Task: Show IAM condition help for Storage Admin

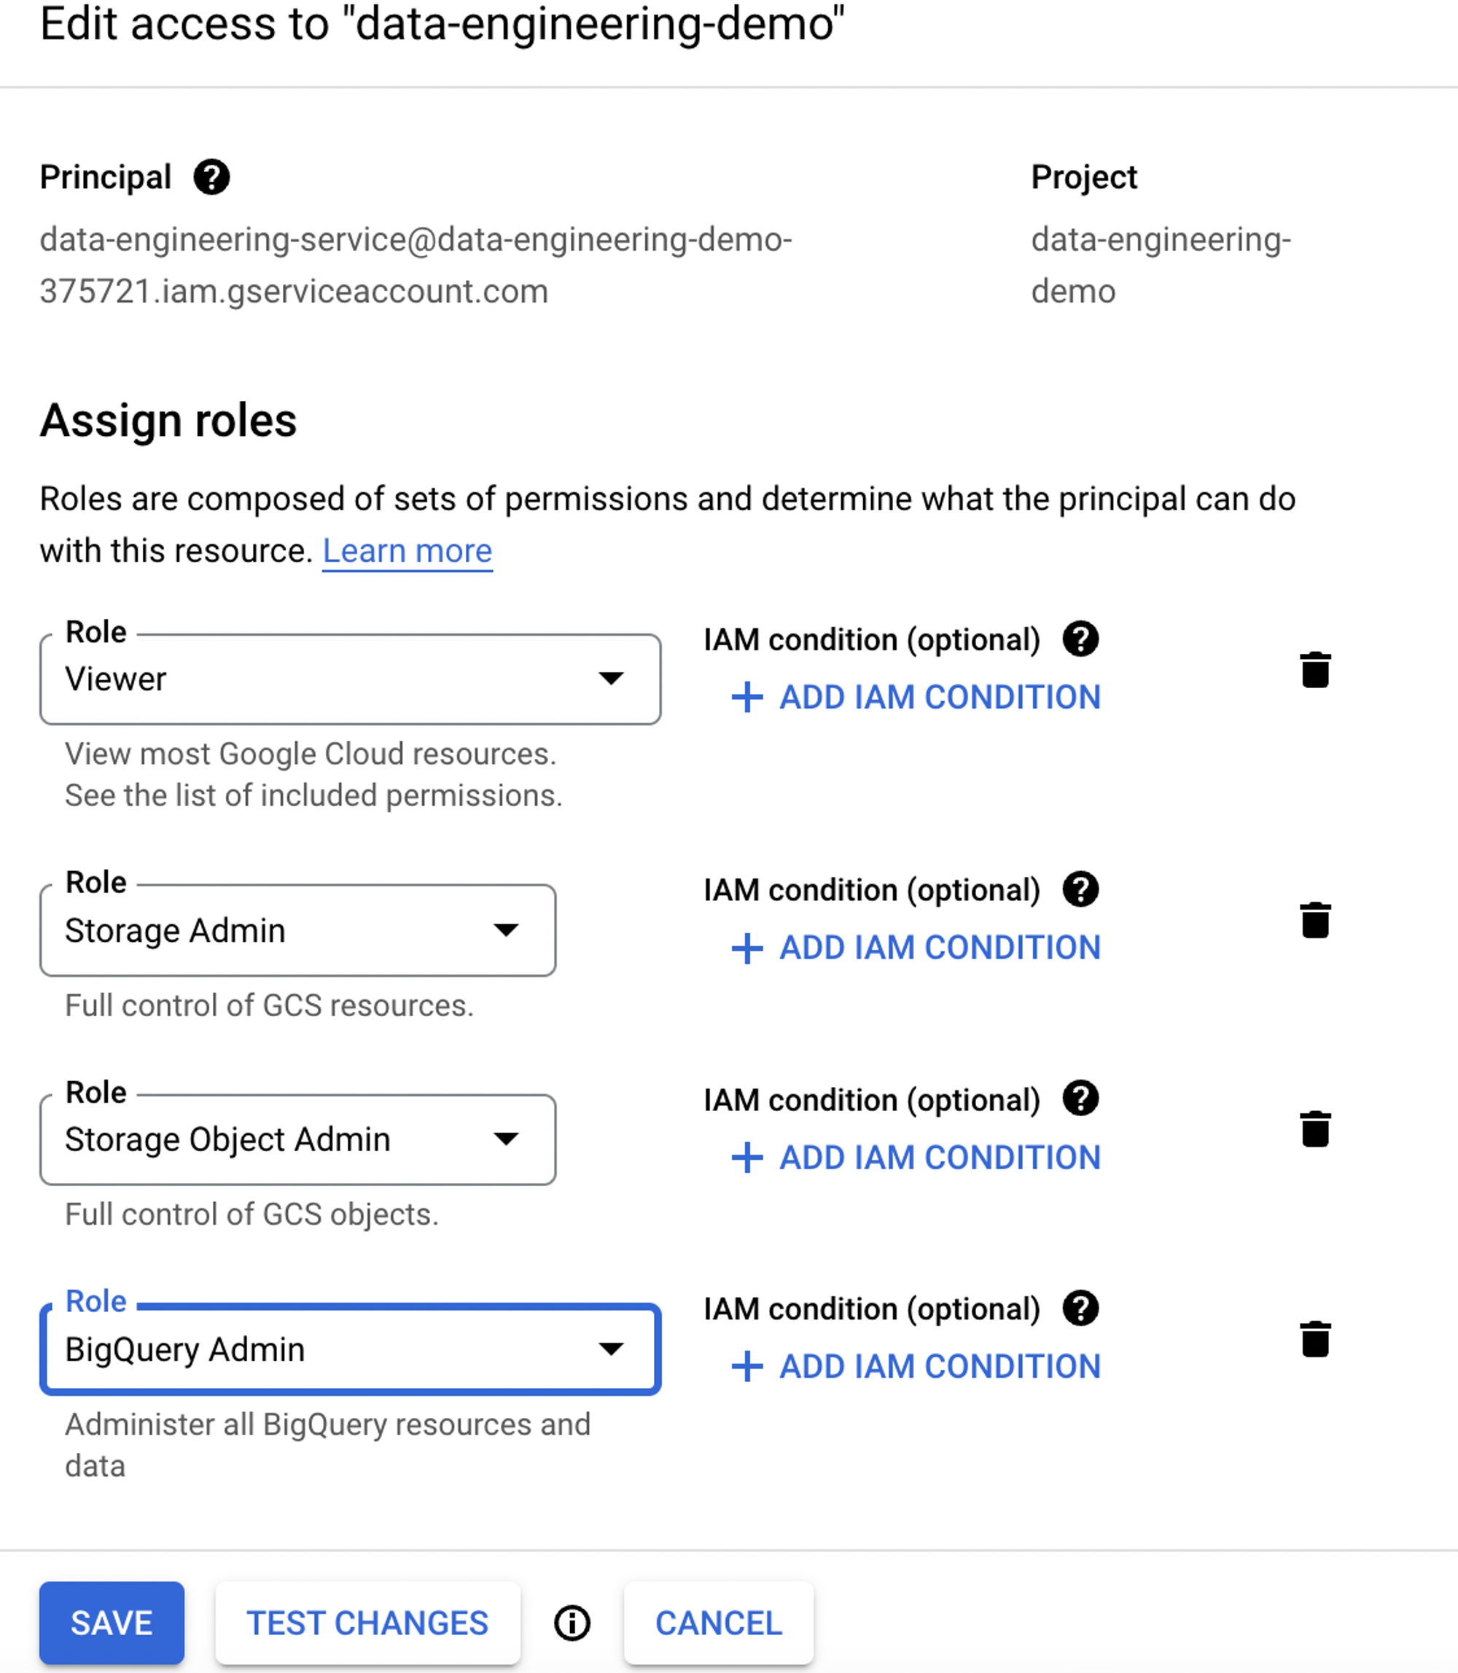Action: [x=1080, y=889]
